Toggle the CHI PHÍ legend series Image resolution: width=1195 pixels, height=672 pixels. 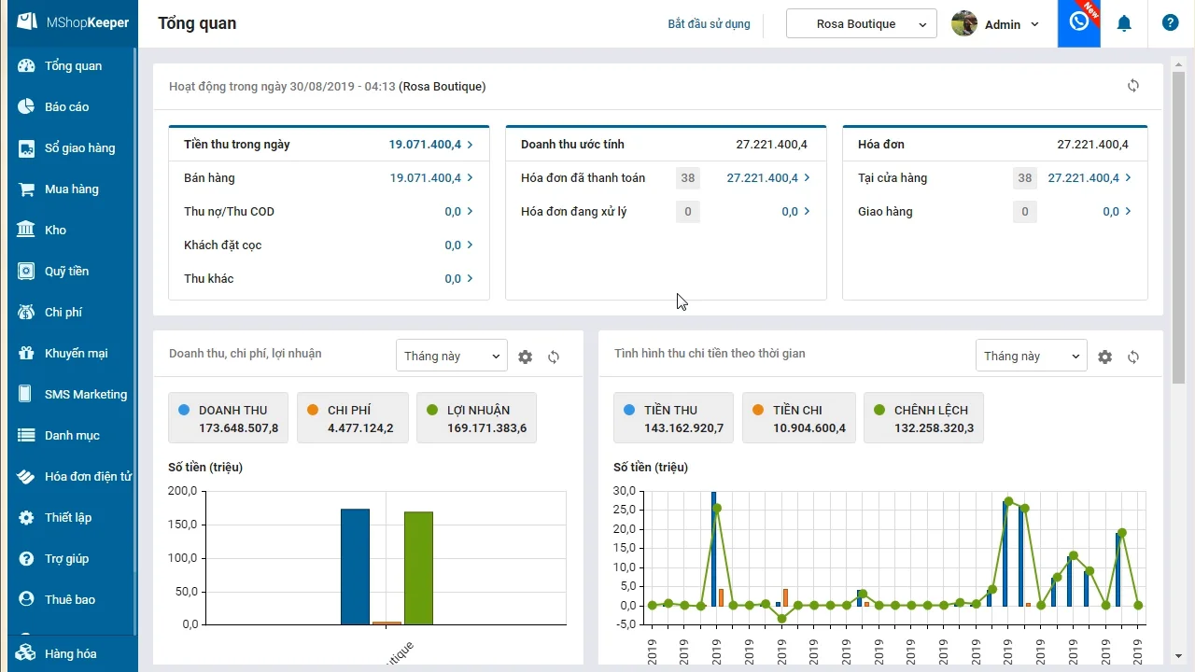tap(352, 418)
